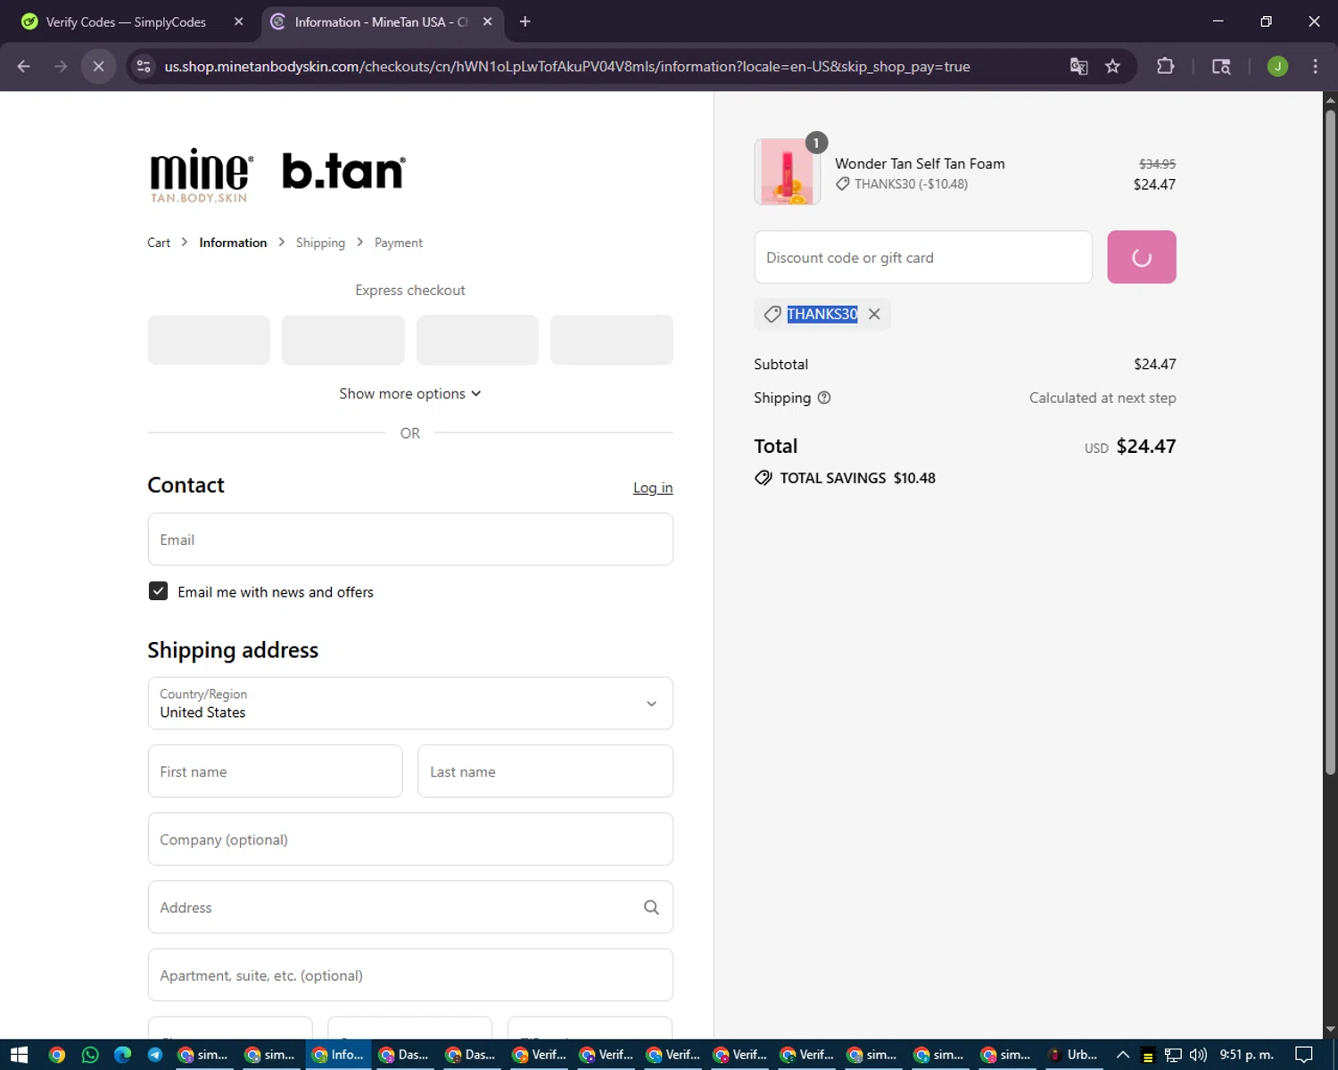Open Urb... app in taskbar
The height and width of the screenshot is (1070, 1338).
click(1073, 1055)
